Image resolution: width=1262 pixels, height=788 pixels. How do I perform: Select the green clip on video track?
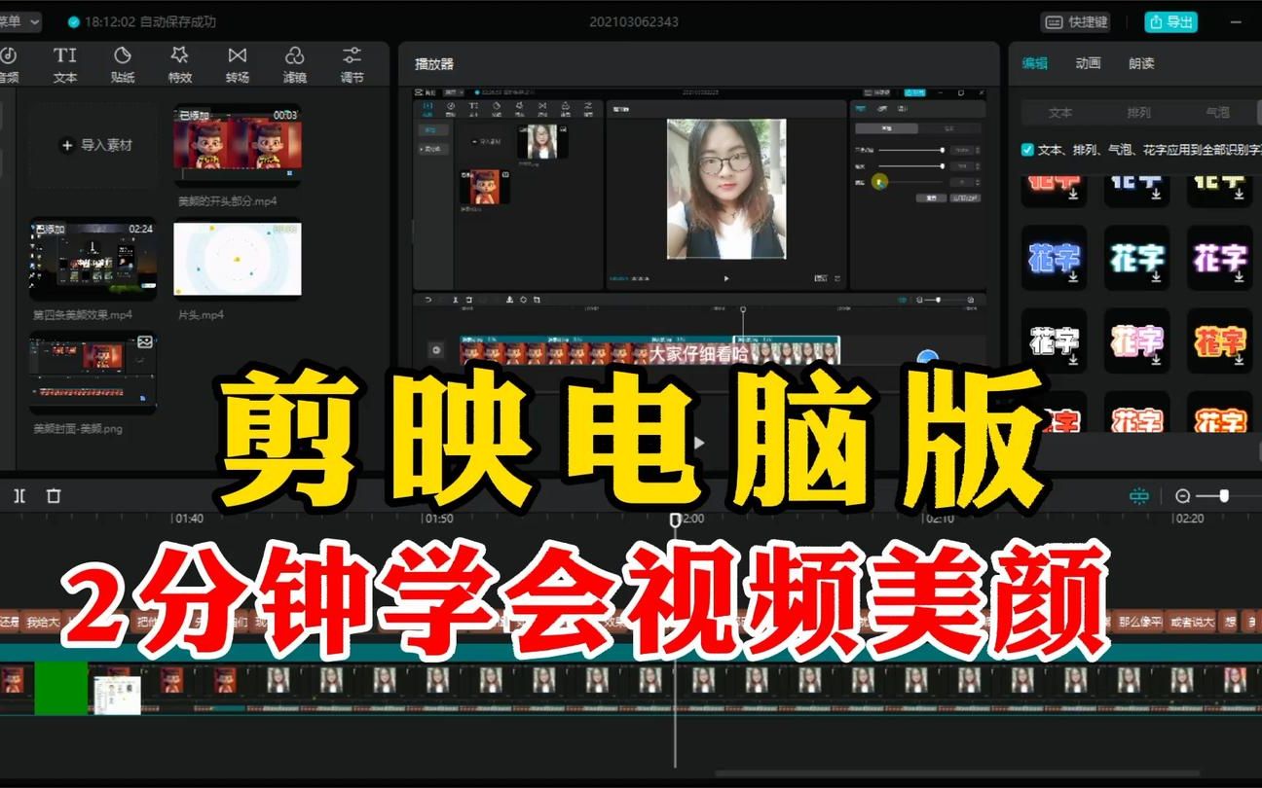(61, 688)
